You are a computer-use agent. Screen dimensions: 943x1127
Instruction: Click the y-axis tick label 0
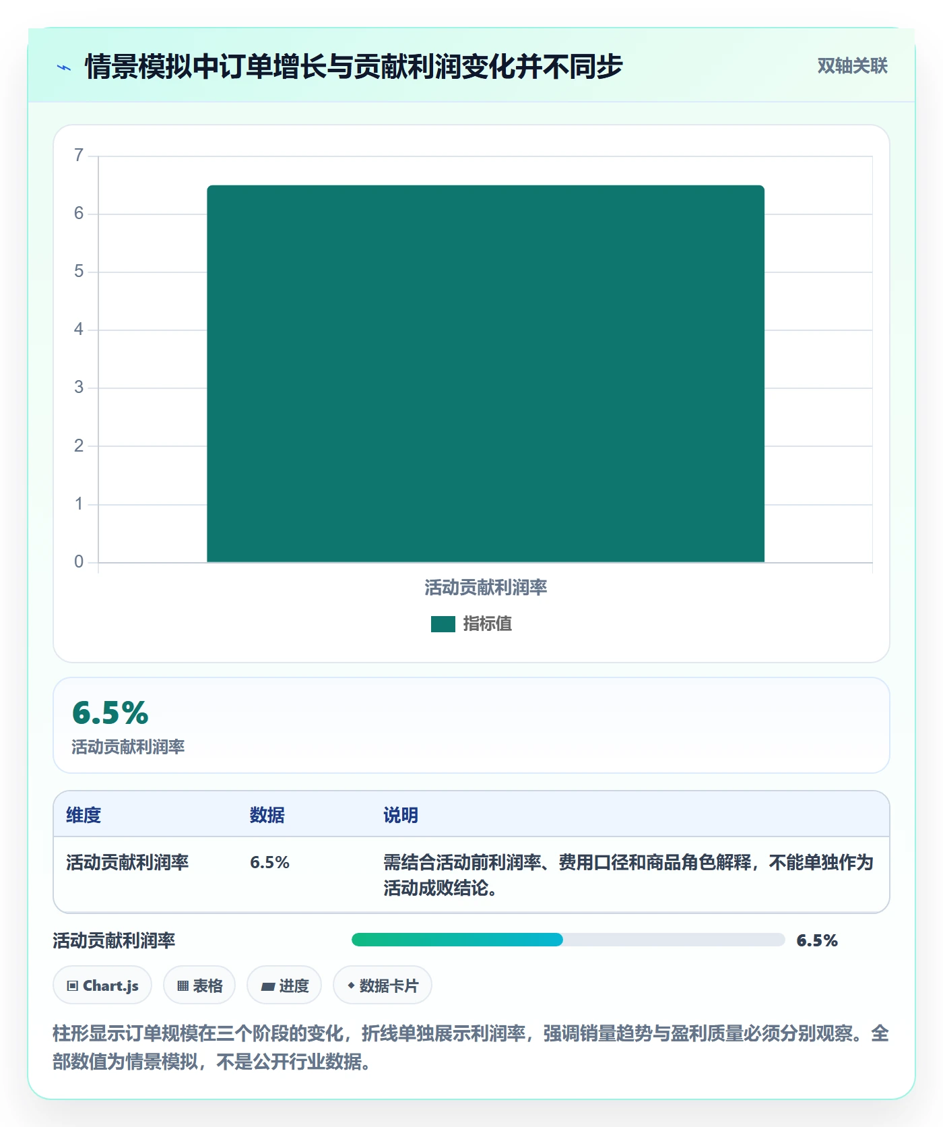(x=79, y=562)
